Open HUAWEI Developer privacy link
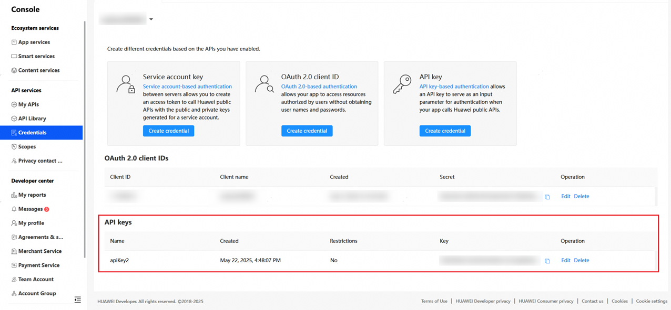Image resolution: width=671 pixels, height=310 pixels. 483,301
